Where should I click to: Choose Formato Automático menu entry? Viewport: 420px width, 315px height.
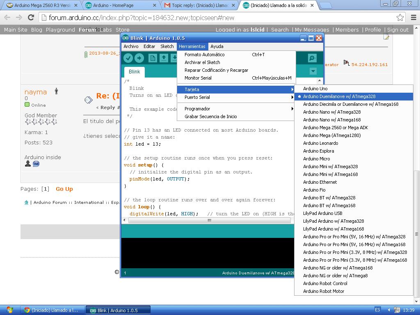pyautogui.click(x=236, y=55)
